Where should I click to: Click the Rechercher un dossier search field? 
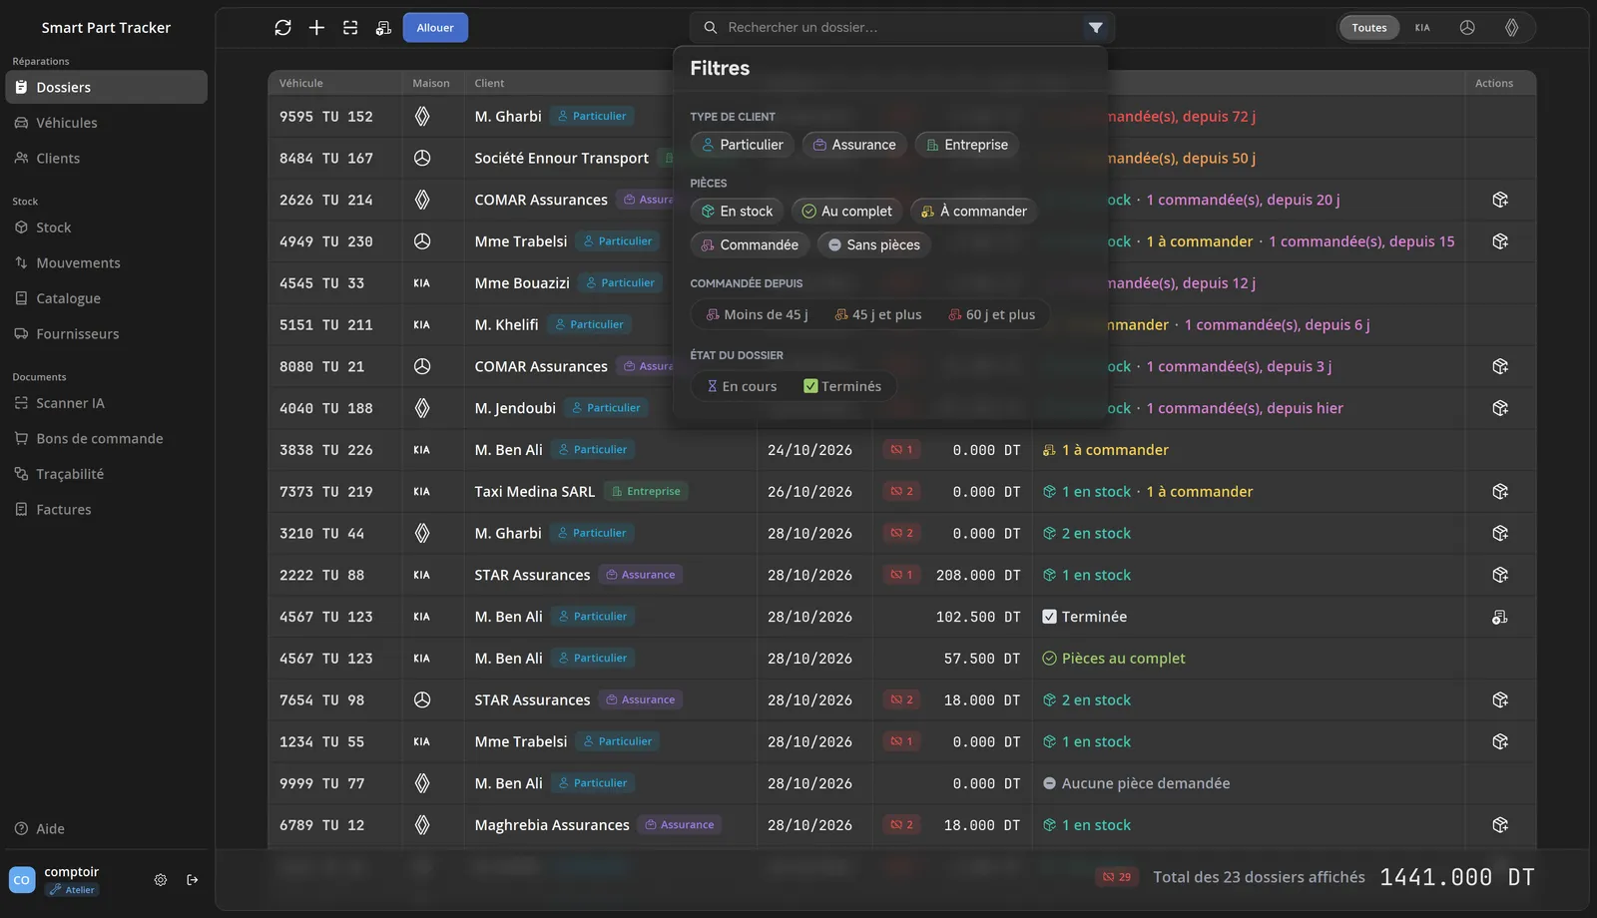click(x=901, y=28)
